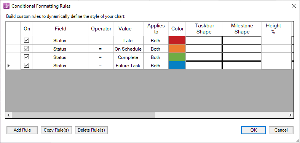
Task: Click the right scrollbar arrow
Action: click(x=290, y=115)
